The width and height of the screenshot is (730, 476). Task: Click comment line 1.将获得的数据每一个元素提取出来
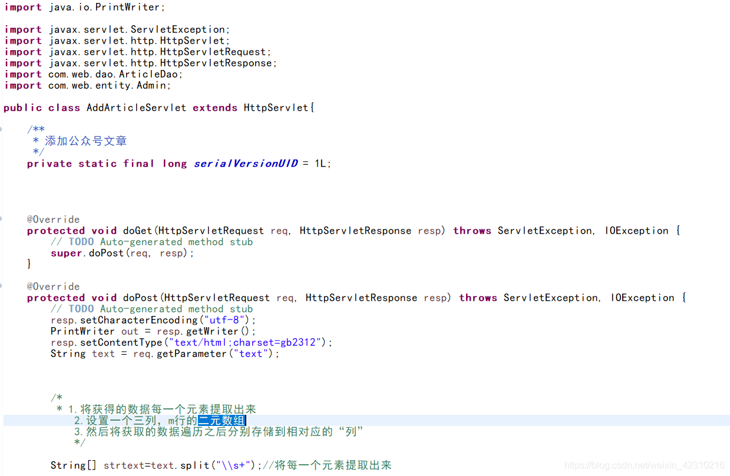[x=162, y=410]
